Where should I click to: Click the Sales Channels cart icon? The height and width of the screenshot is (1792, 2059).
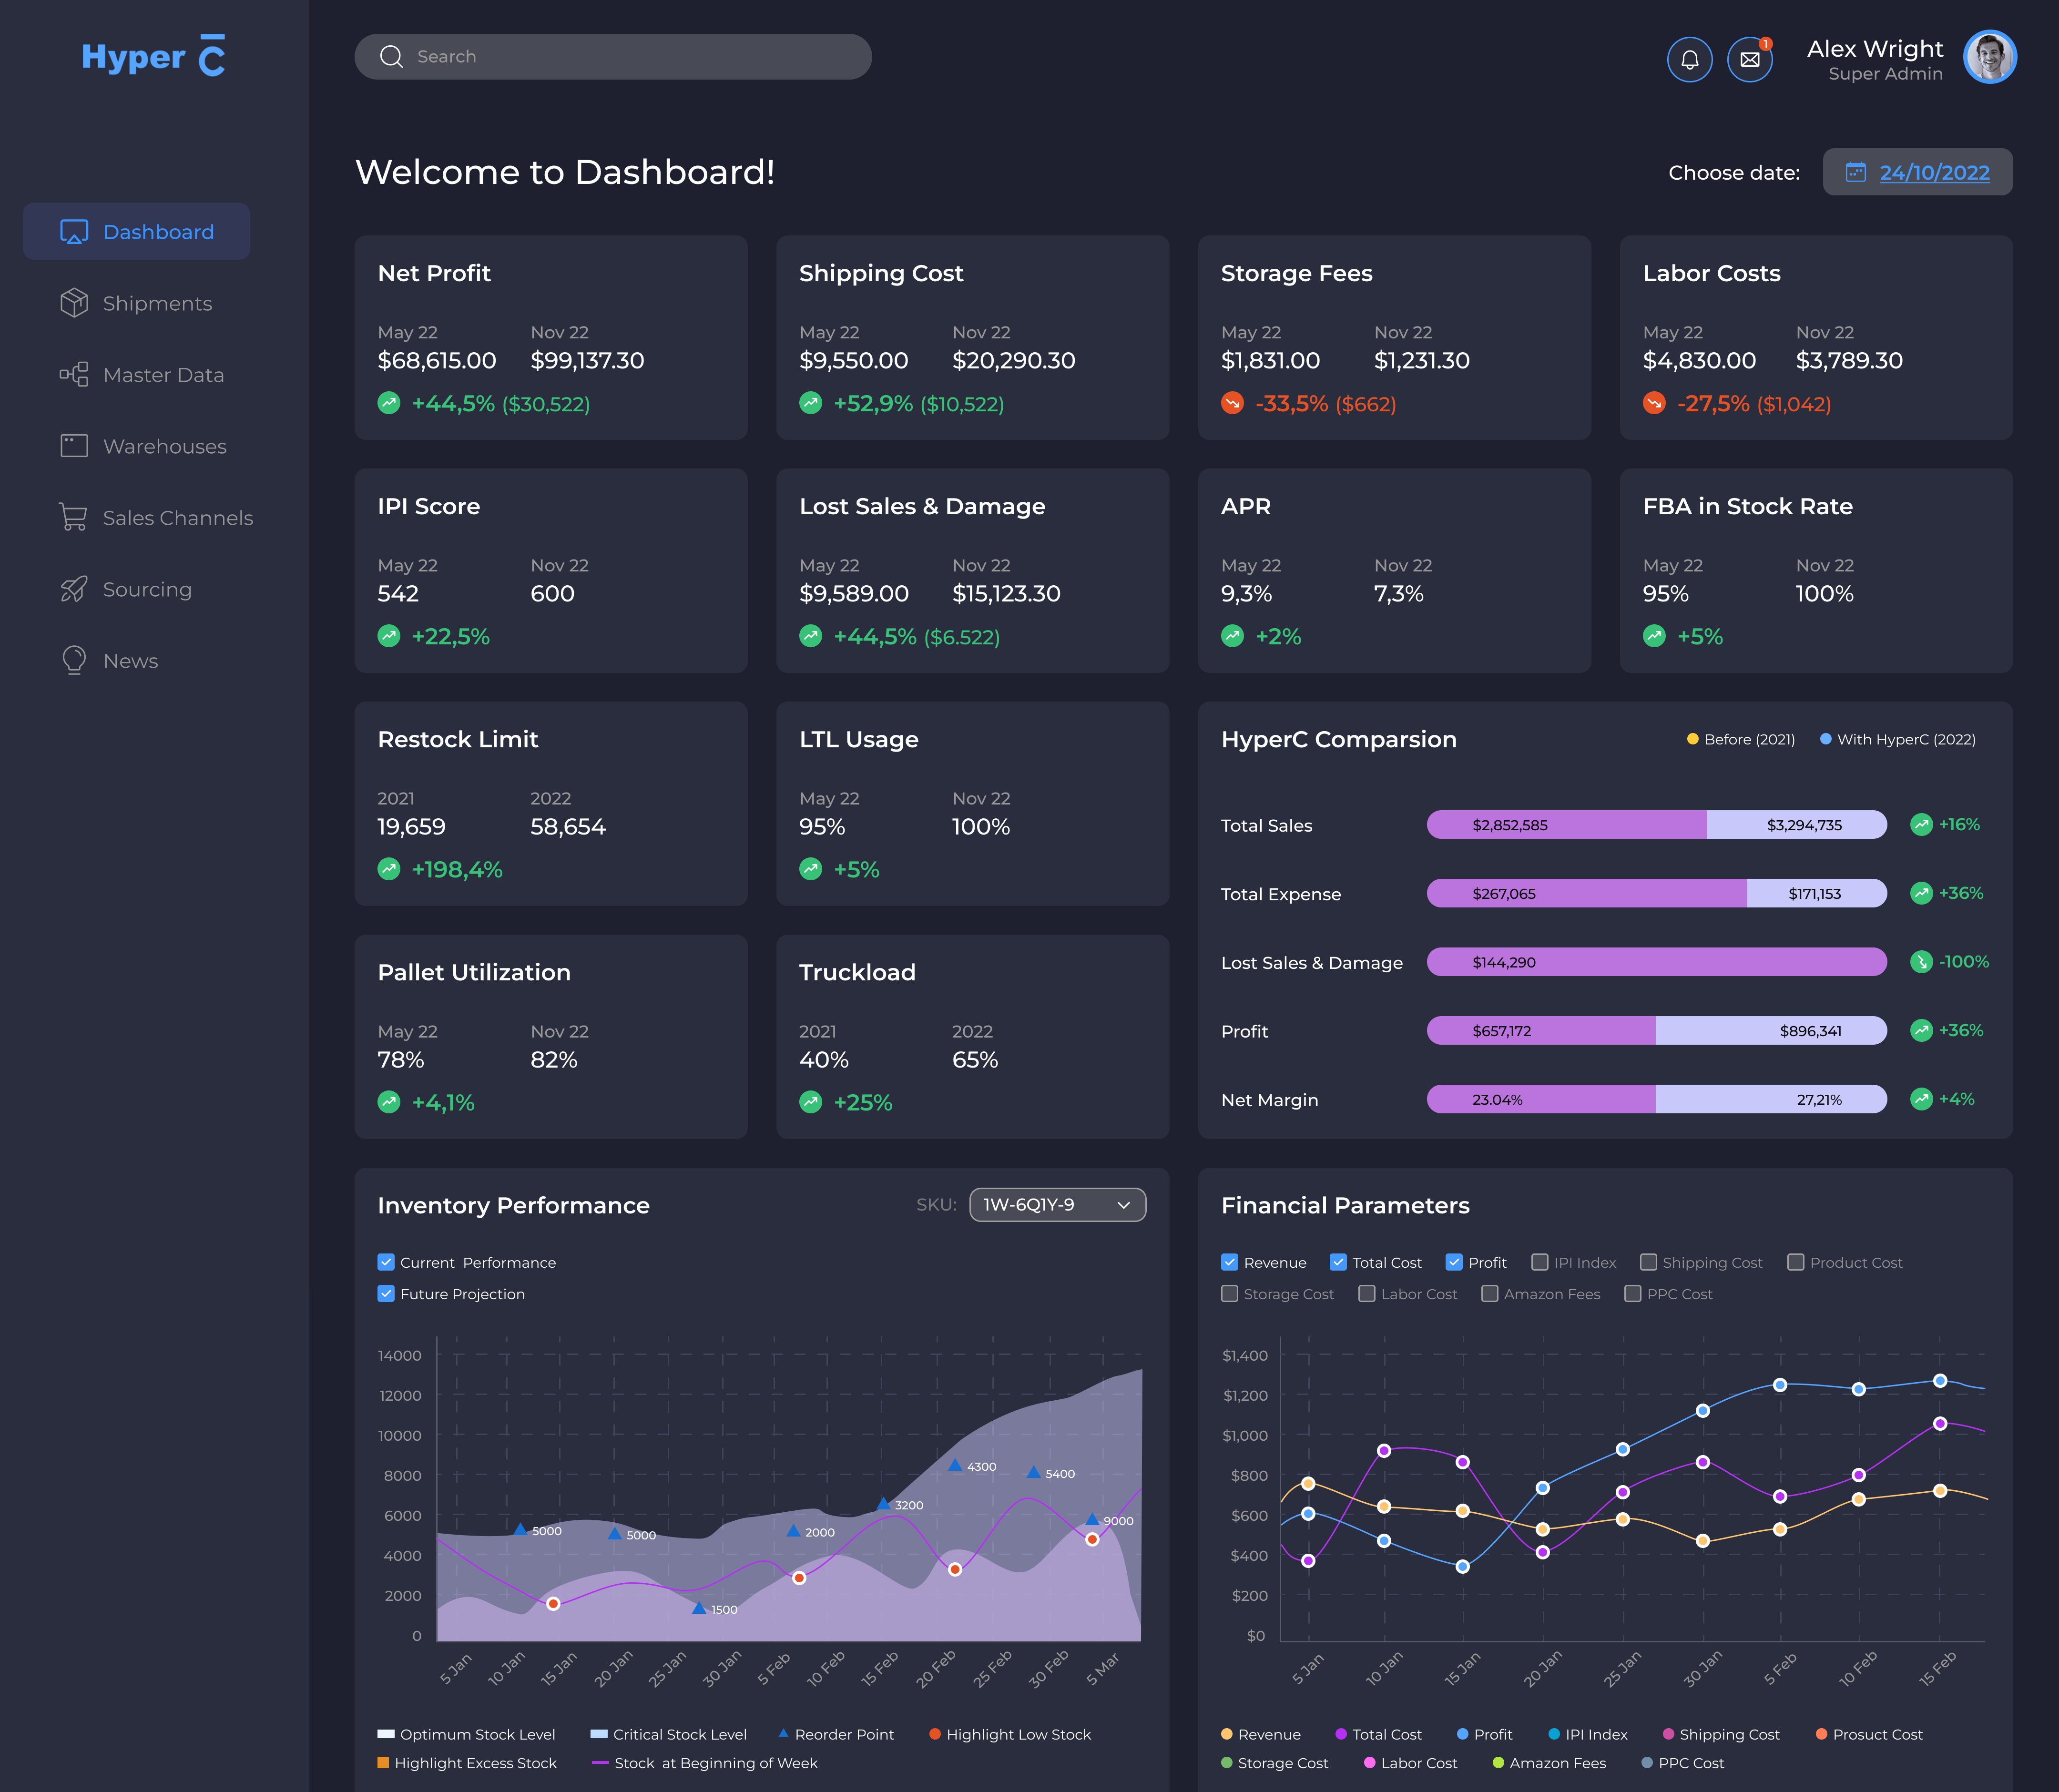point(74,517)
